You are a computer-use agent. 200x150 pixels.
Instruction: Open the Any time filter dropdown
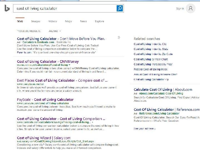[55, 31]
